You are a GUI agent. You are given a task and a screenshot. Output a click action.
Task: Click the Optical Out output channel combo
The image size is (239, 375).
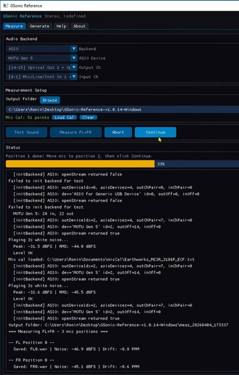[x=42, y=67]
